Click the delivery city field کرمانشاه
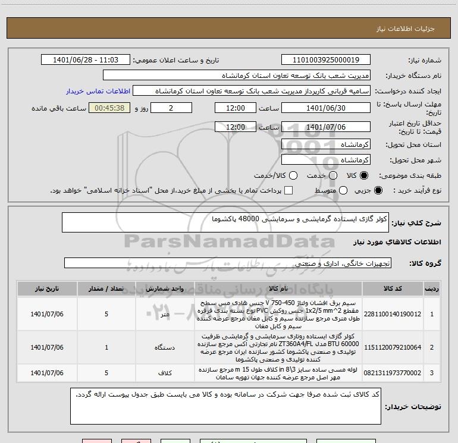 326,160
